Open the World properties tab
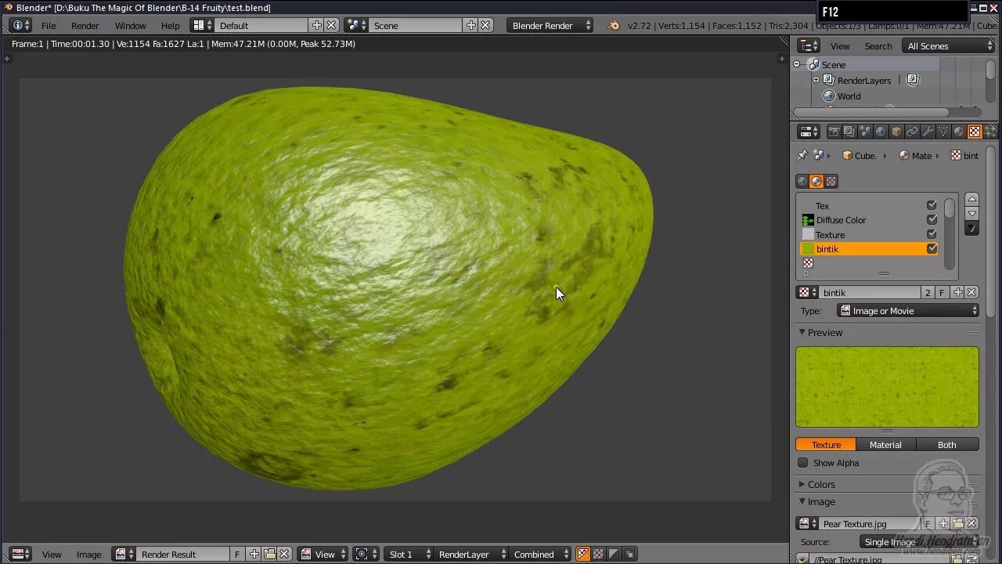Image resolution: width=1002 pixels, height=564 pixels. 881,132
